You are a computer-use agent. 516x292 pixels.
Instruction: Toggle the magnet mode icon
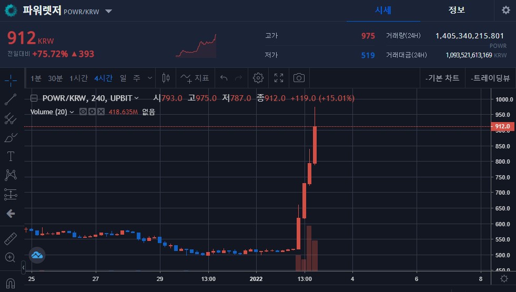11,283
